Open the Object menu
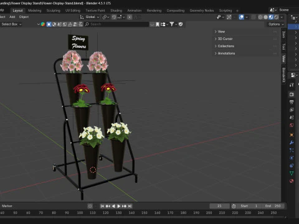Screen dimensions: 299x224 click(24, 17)
